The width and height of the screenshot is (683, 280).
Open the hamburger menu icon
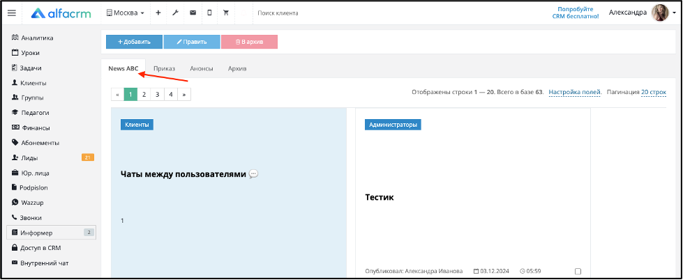pyautogui.click(x=12, y=13)
